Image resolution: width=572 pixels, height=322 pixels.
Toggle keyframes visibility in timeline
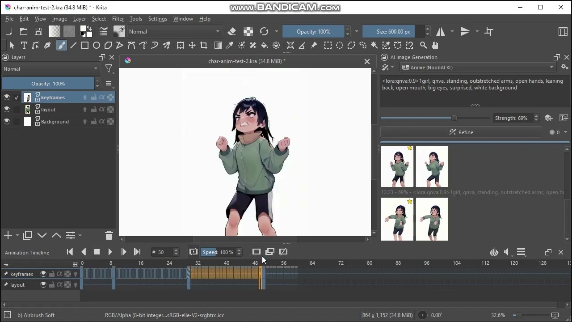click(43, 274)
